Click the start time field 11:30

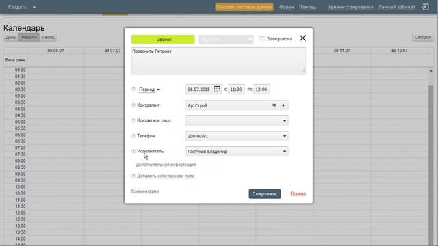tap(236, 90)
